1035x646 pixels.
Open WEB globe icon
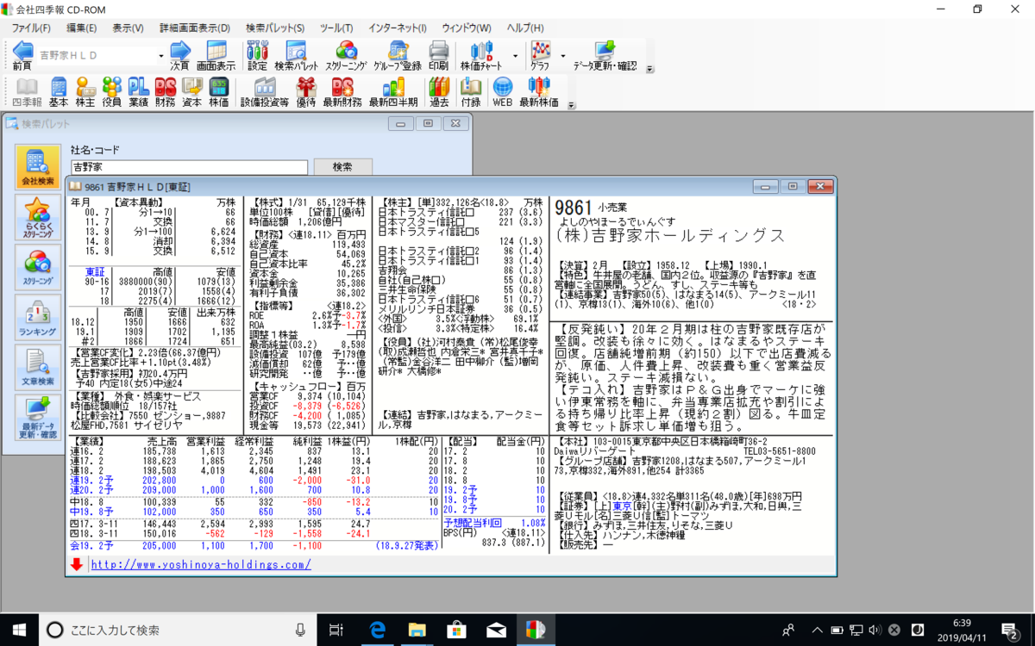pyautogui.click(x=502, y=92)
